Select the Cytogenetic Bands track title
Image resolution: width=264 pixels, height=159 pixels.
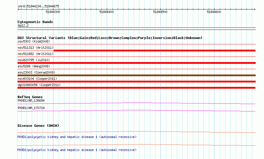point(35,22)
